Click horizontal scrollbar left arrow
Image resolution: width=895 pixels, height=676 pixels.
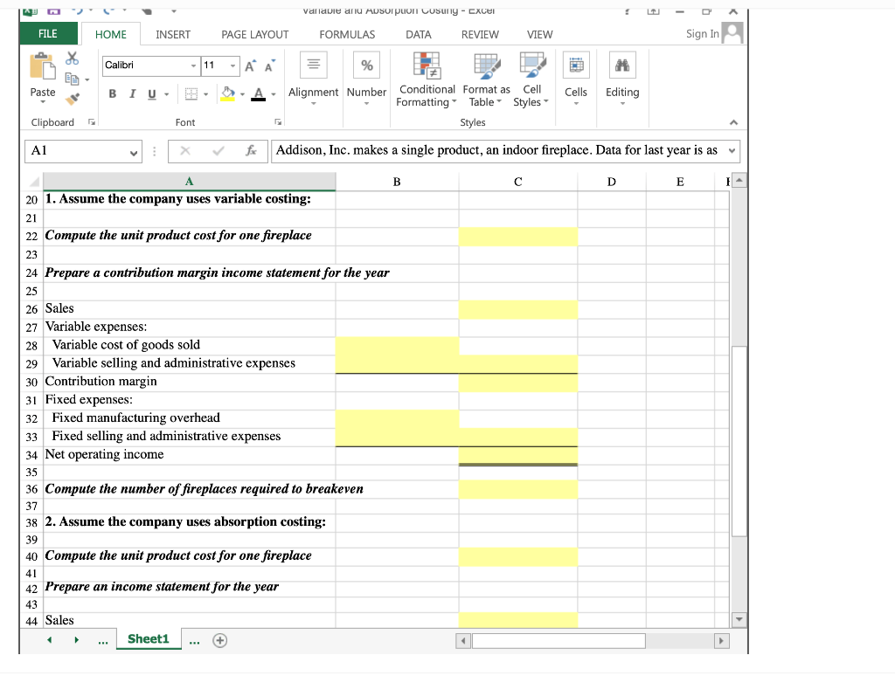463,641
